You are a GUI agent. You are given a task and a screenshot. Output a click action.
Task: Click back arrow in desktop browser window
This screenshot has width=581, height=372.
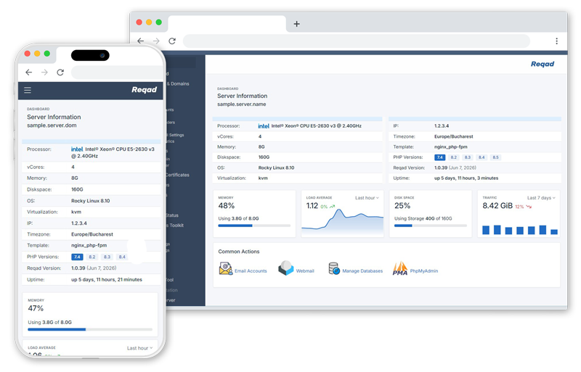tap(140, 41)
